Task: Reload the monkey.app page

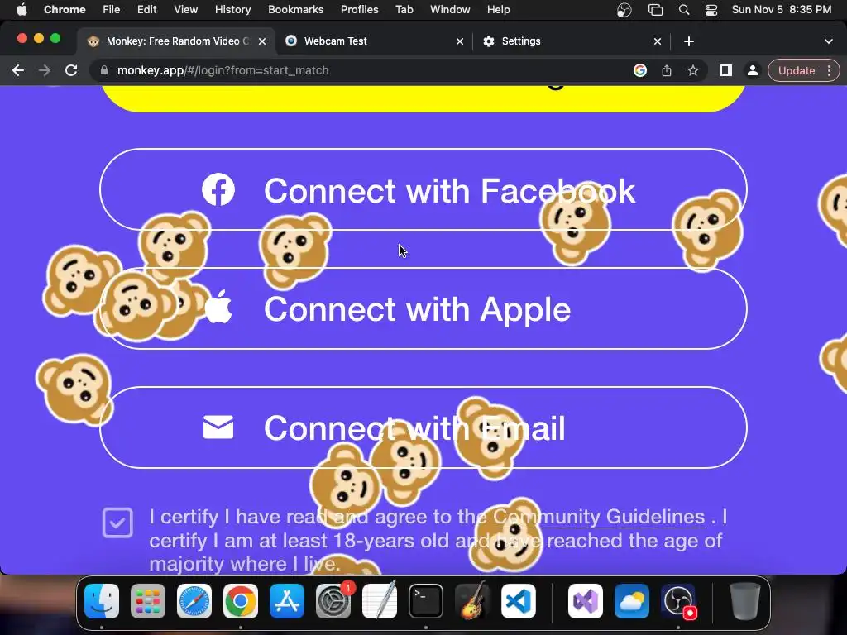Action: pos(71,71)
